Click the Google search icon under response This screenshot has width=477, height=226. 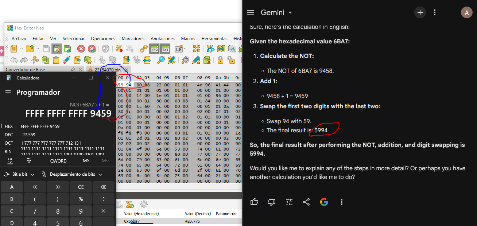[324, 202]
